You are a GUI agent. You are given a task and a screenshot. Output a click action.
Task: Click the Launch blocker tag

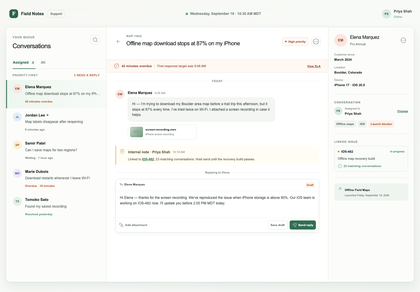tap(381, 124)
